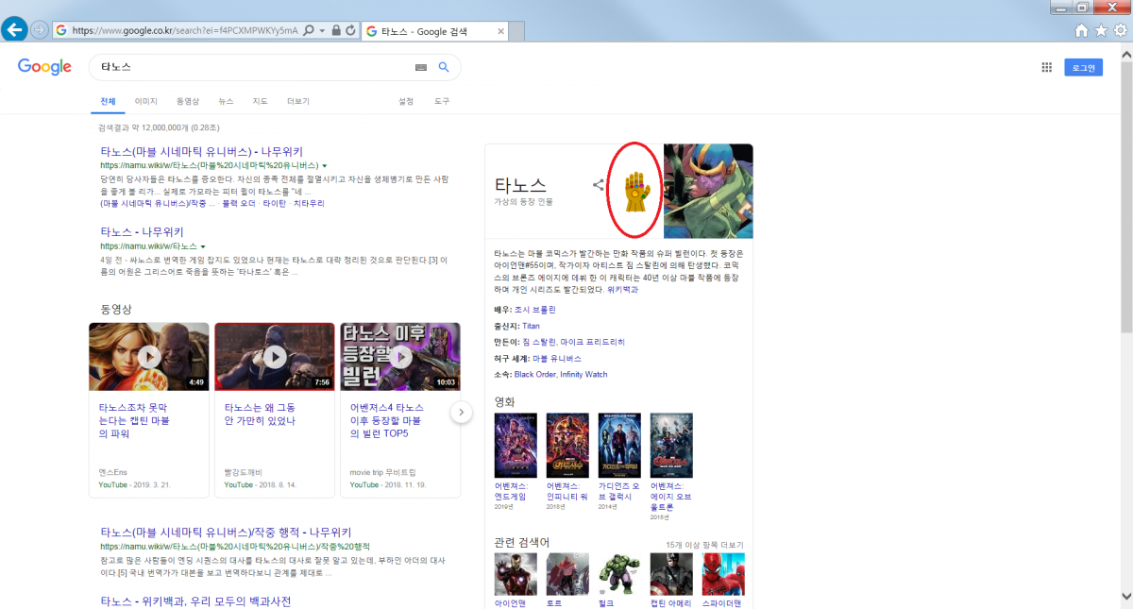Expand the 더보기 search menu
1133x609 pixels.
298,101
